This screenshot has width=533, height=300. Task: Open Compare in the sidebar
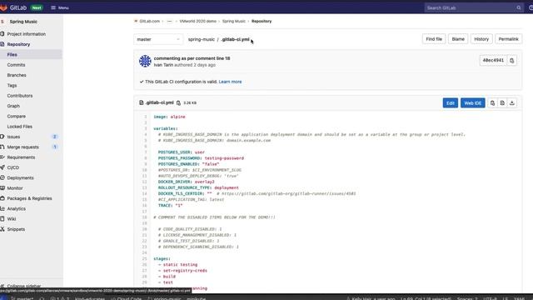[17, 116]
